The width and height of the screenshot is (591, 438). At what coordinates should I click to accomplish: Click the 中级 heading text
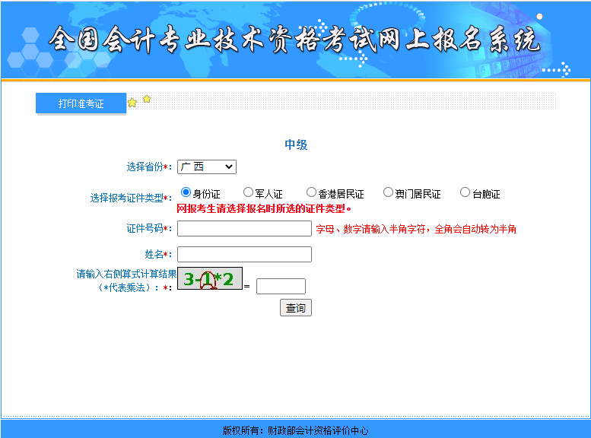(x=296, y=144)
